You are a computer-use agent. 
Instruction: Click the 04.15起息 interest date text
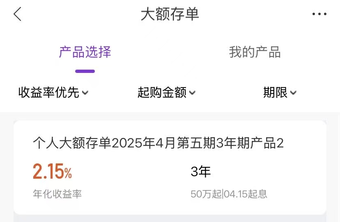point(246,194)
